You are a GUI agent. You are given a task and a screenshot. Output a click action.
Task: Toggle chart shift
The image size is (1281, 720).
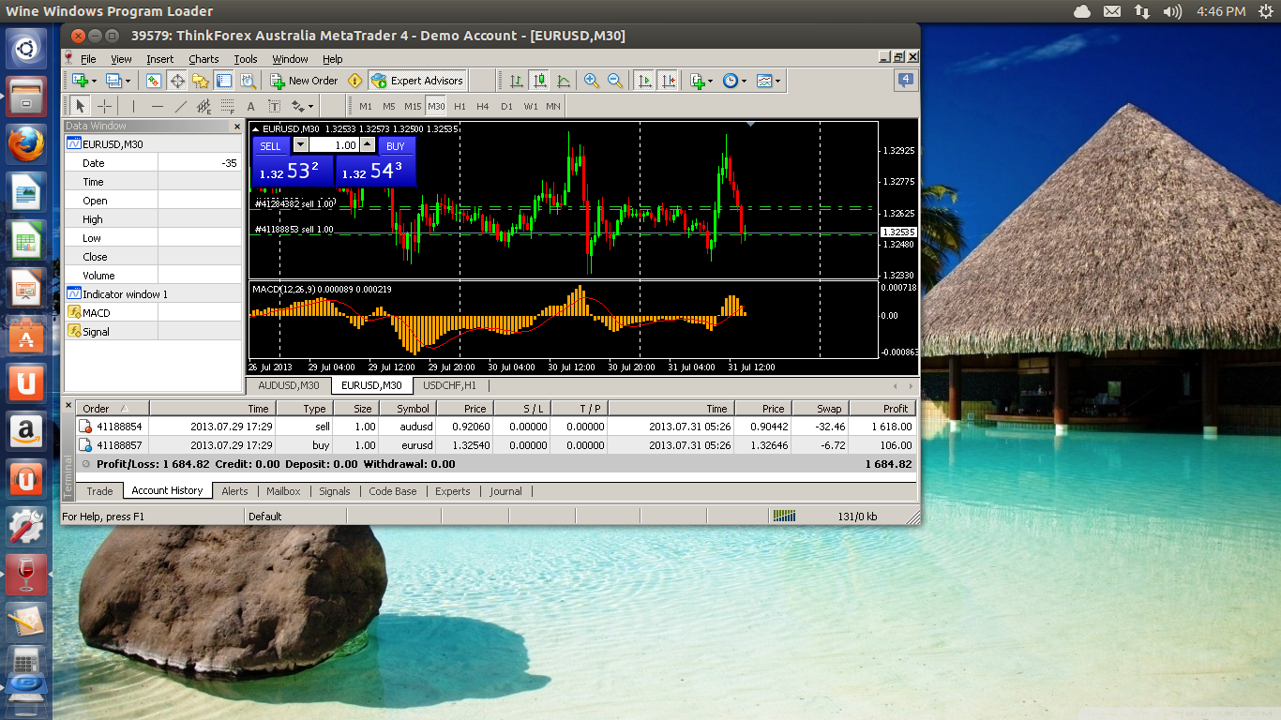click(668, 81)
